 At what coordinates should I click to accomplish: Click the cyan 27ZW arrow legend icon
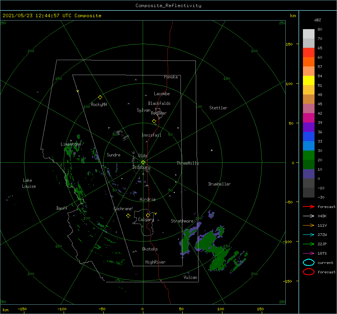(x=309, y=235)
